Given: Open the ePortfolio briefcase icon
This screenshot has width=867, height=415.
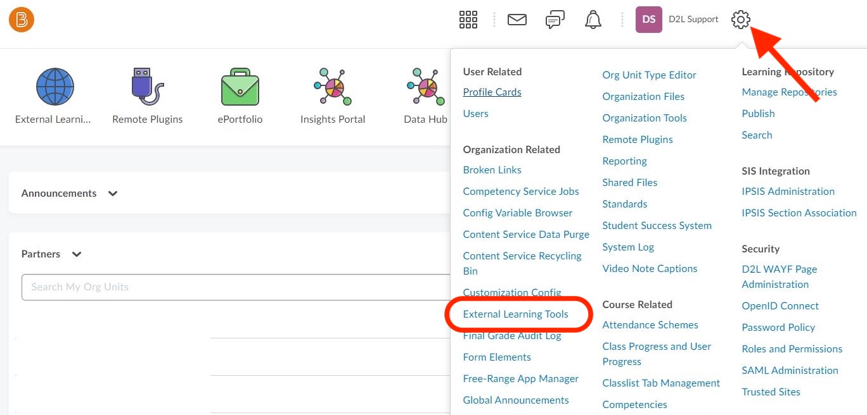Looking at the screenshot, I should pos(240,88).
